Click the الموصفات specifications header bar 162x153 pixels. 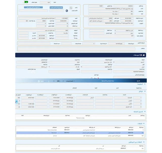[x=80, y=55]
